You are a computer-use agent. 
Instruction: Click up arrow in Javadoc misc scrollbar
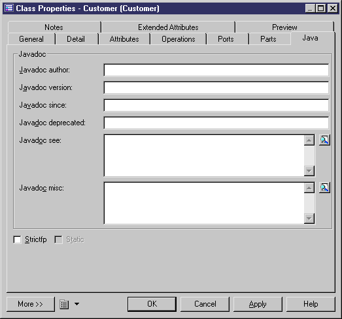click(309, 188)
